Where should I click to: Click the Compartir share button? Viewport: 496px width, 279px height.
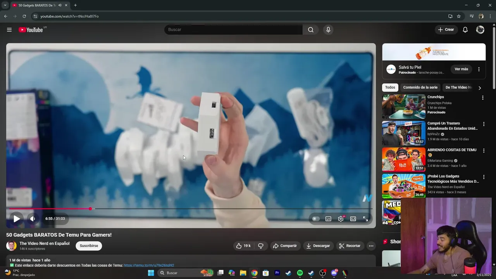pos(285,246)
